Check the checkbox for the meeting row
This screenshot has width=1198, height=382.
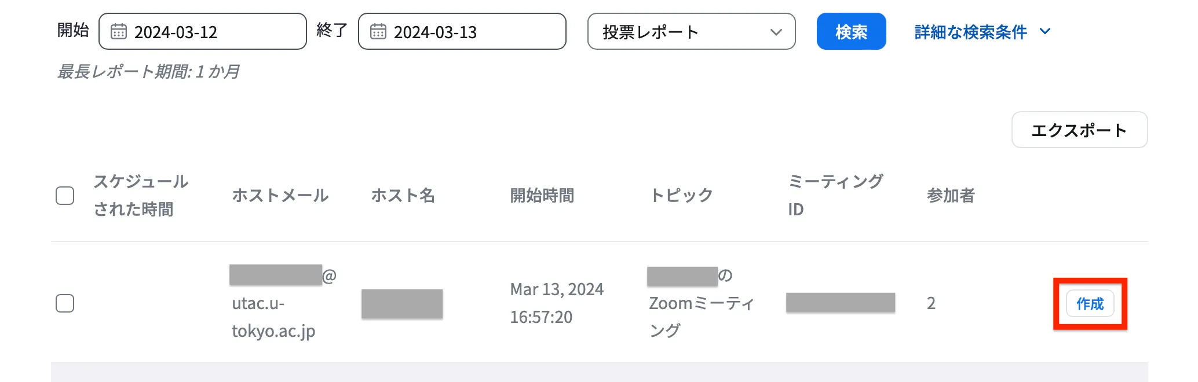(x=65, y=303)
